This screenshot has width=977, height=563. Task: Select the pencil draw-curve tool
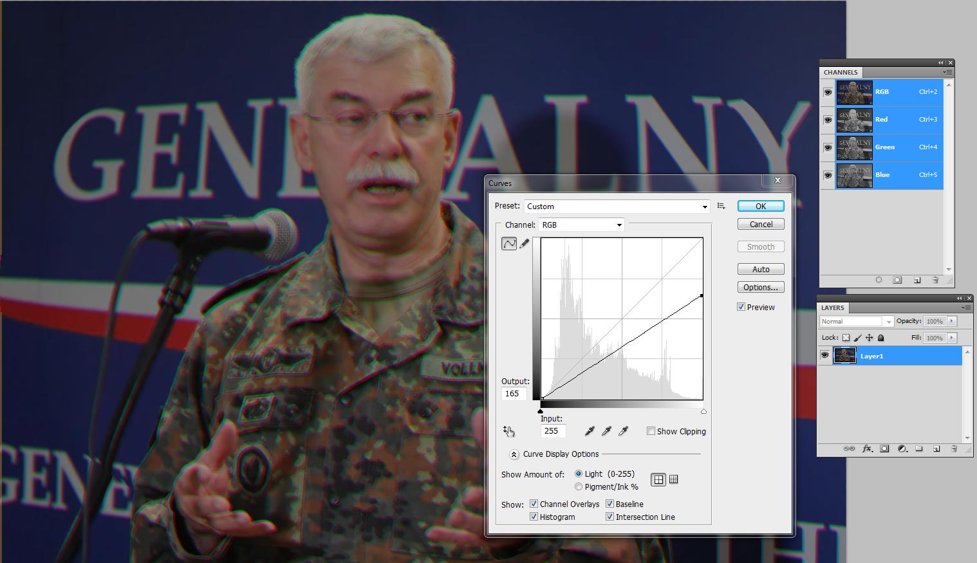point(525,243)
